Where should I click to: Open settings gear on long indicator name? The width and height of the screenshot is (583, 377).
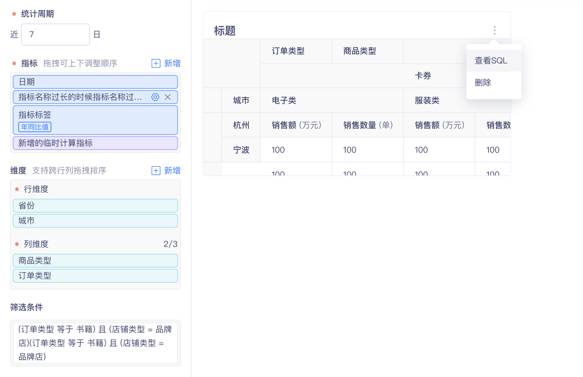[x=155, y=97]
